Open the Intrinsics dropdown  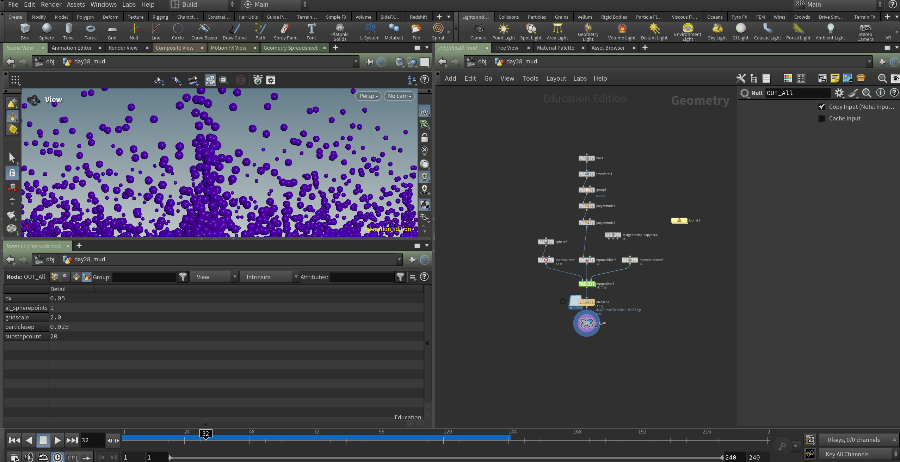pyautogui.click(x=270, y=277)
